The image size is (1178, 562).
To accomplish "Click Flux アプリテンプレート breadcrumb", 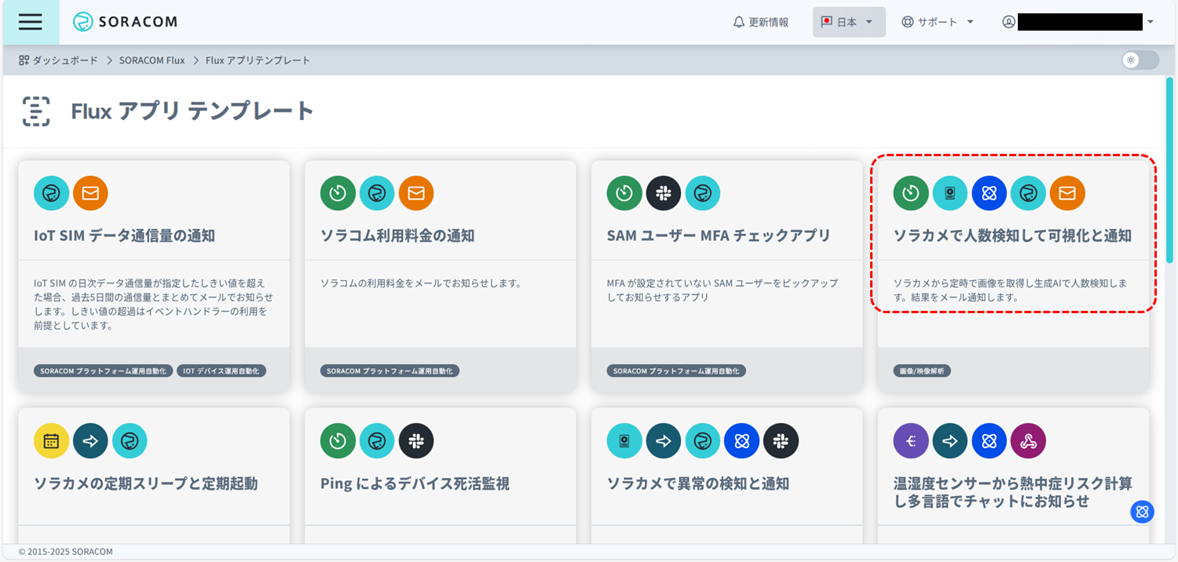I will pyautogui.click(x=258, y=60).
